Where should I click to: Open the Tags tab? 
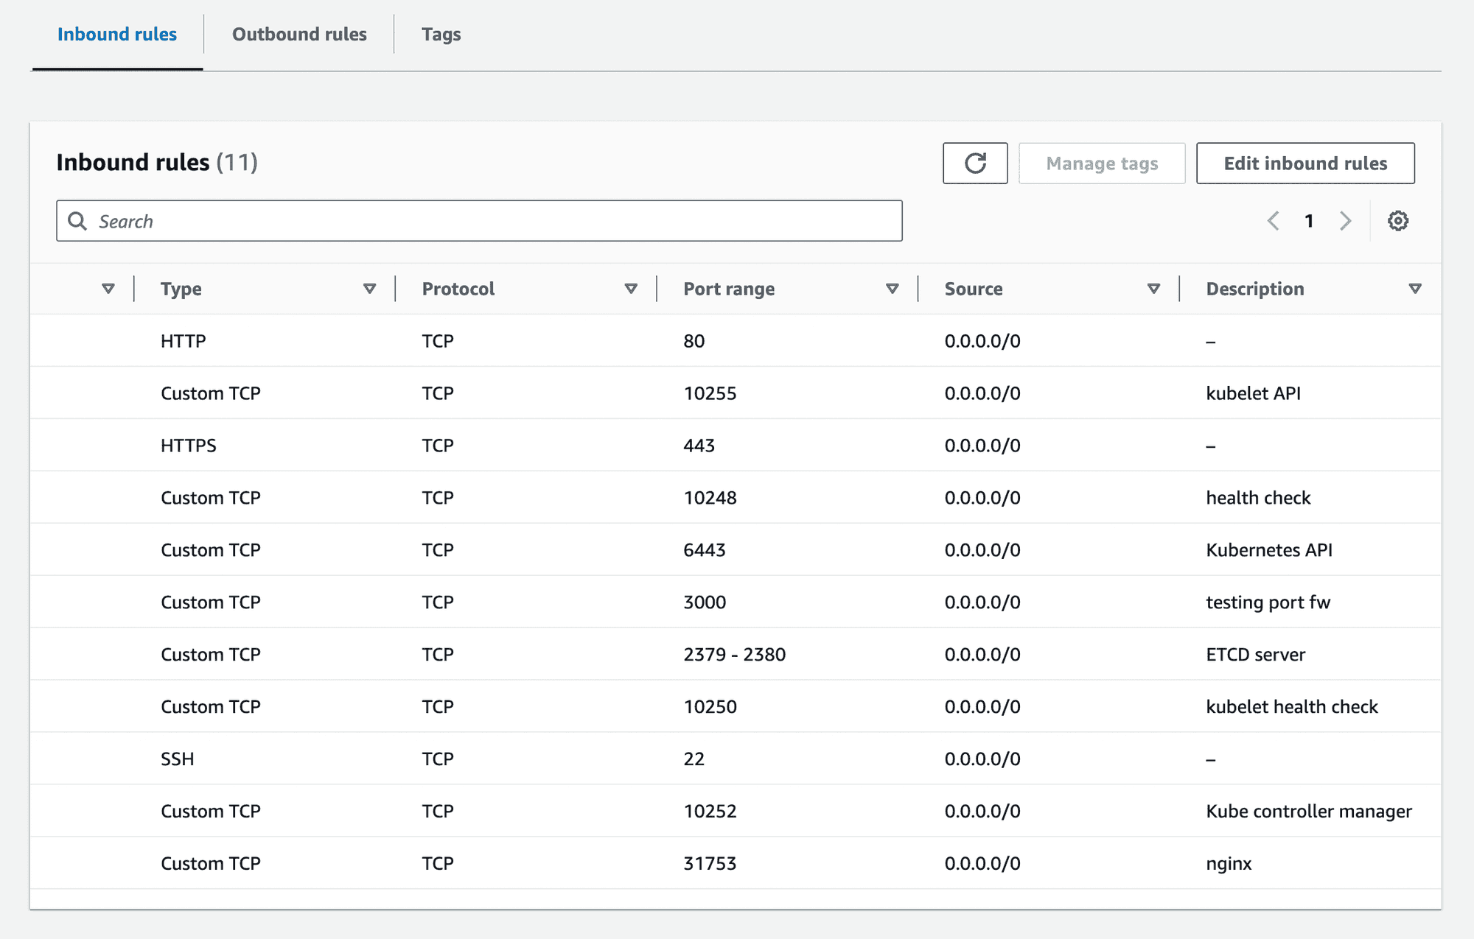(x=441, y=35)
